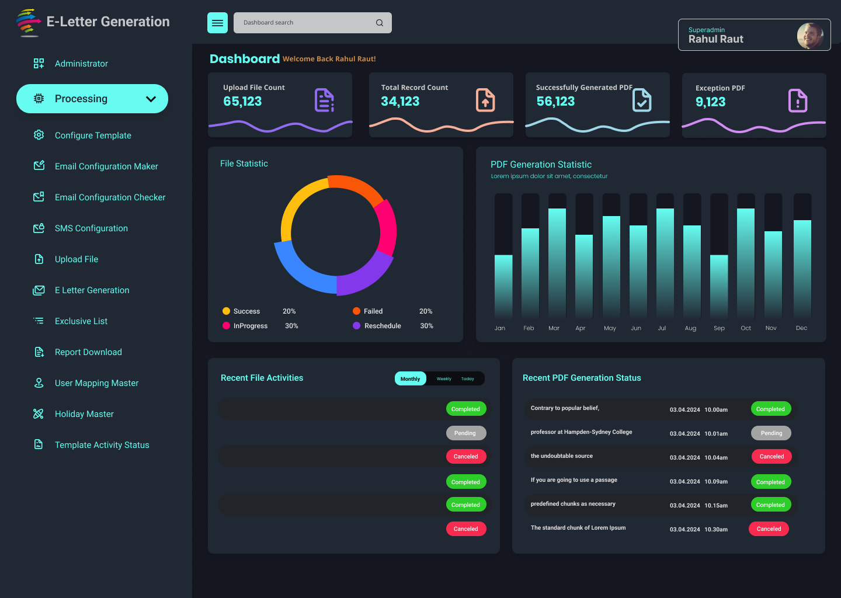Switch activities view to Weekly

444,379
